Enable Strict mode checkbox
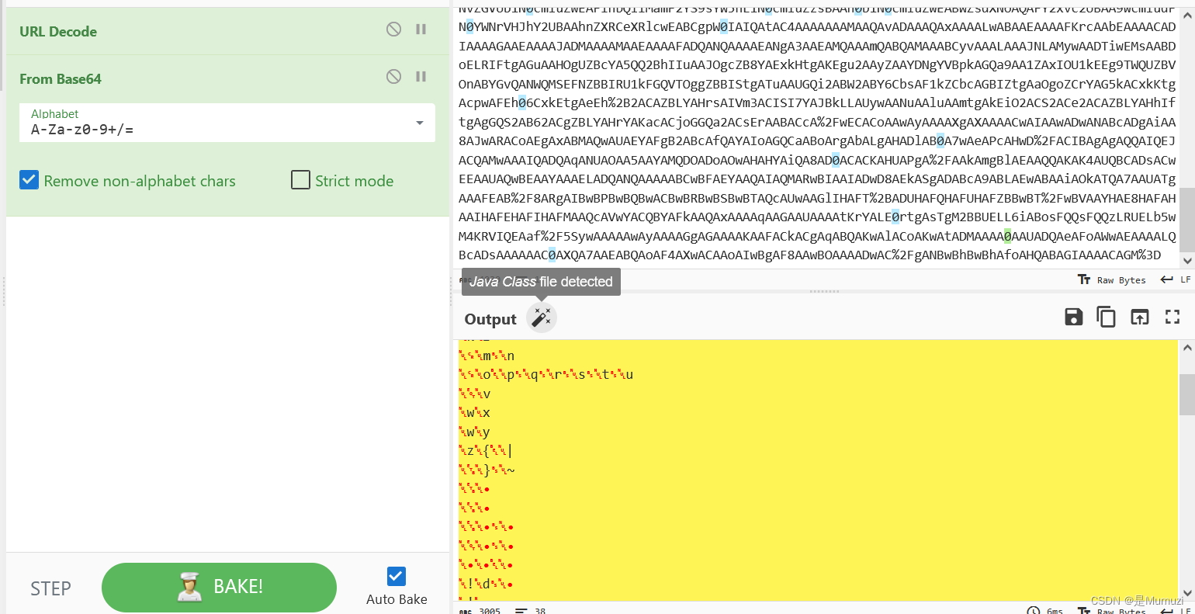This screenshot has height=614, width=1195. tap(300, 180)
